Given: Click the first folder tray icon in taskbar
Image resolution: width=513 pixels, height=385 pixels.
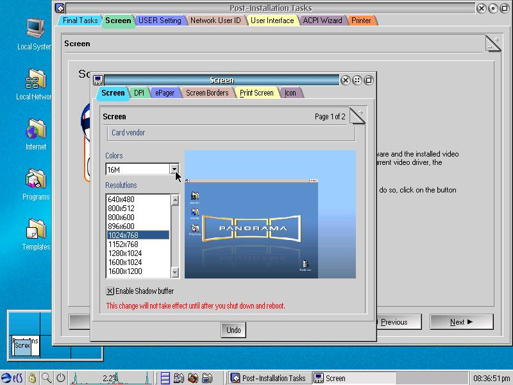Looking at the screenshot, I should 179,378.
